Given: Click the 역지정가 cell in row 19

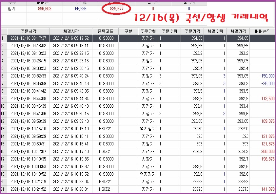Looking at the screenshot, I should (148, 174).
